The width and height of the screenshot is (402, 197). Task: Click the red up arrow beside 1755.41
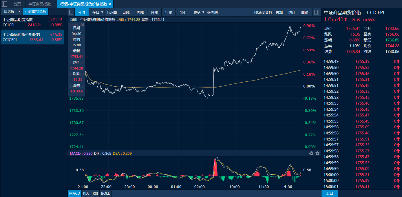(346, 19)
